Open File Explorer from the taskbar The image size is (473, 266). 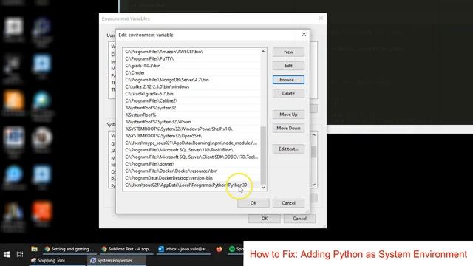click(35, 249)
